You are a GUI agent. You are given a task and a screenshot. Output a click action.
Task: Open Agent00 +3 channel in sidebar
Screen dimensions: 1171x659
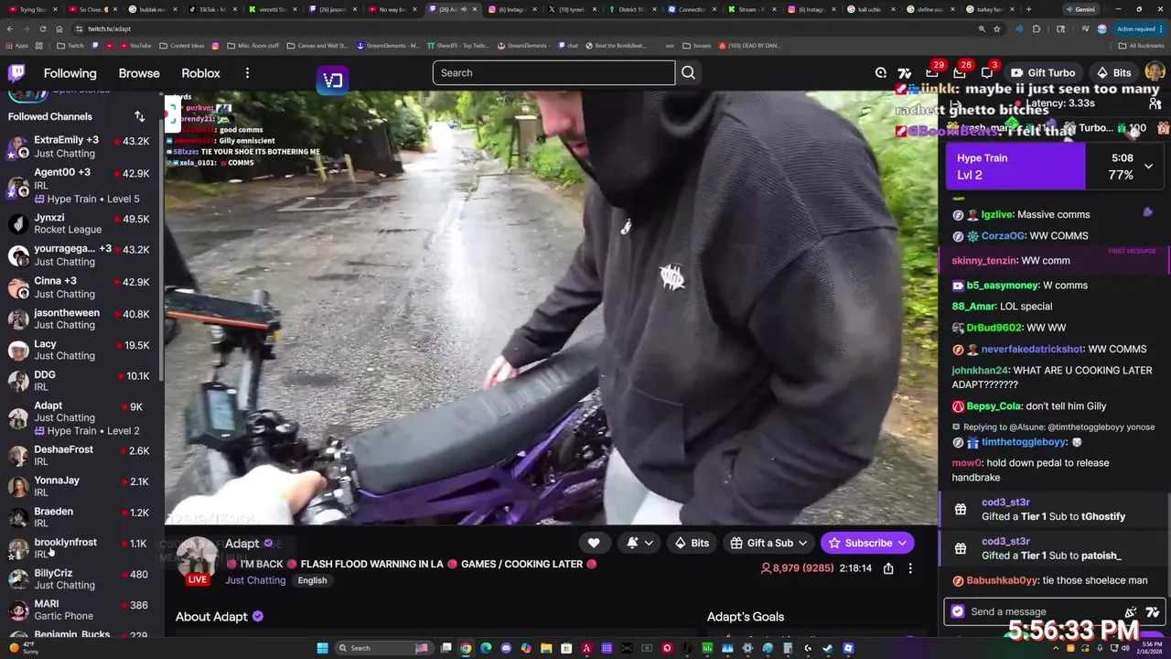point(81,186)
